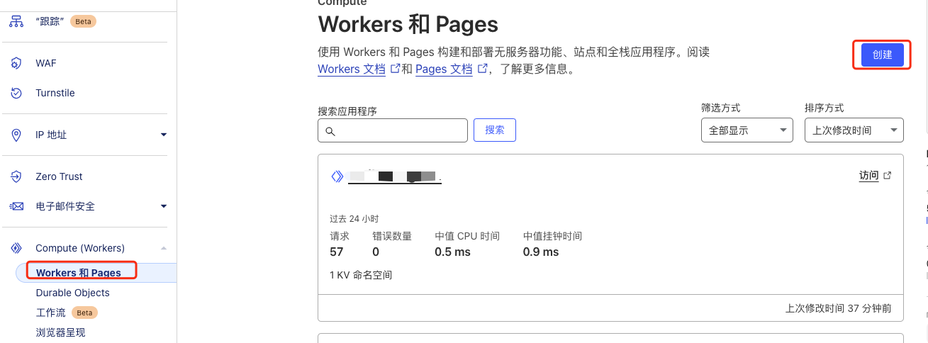The width and height of the screenshot is (928, 343).
Task: Expand the IP 地址 submenu arrow
Action: (x=164, y=135)
